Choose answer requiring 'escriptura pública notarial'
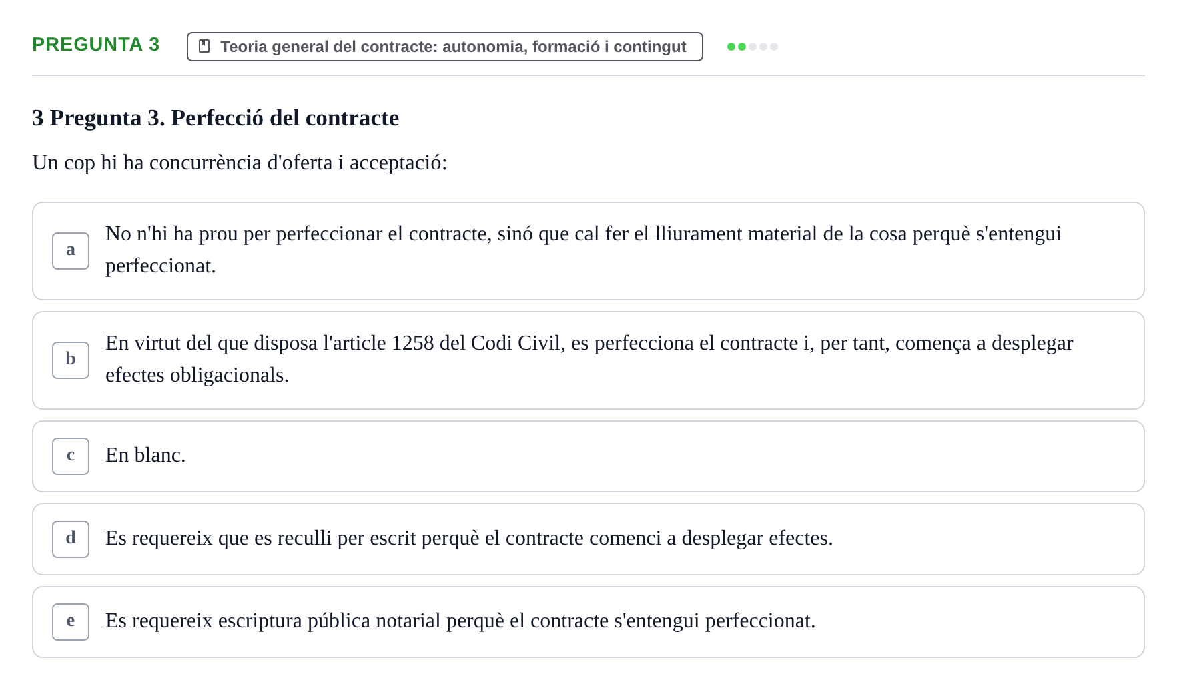This screenshot has height=690, width=1177. coord(588,622)
